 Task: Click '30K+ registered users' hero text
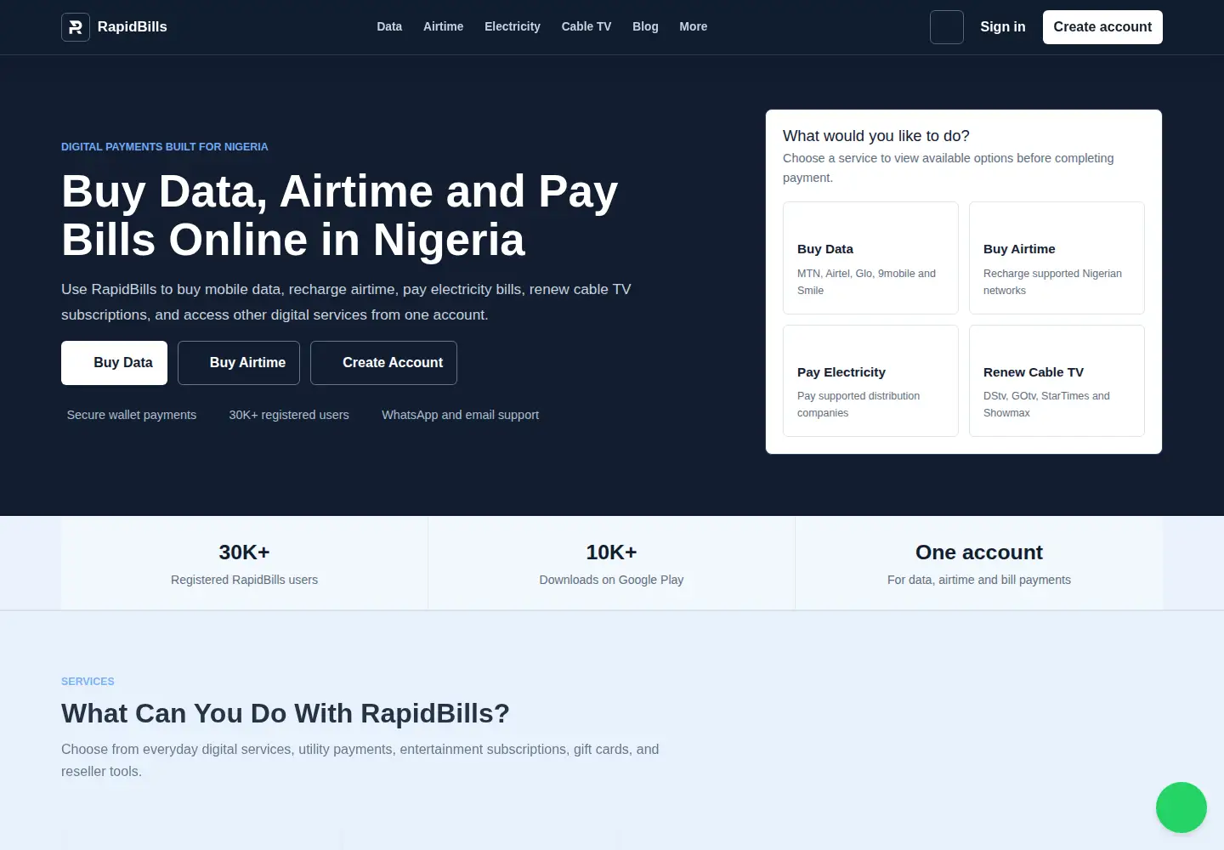(x=289, y=415)
